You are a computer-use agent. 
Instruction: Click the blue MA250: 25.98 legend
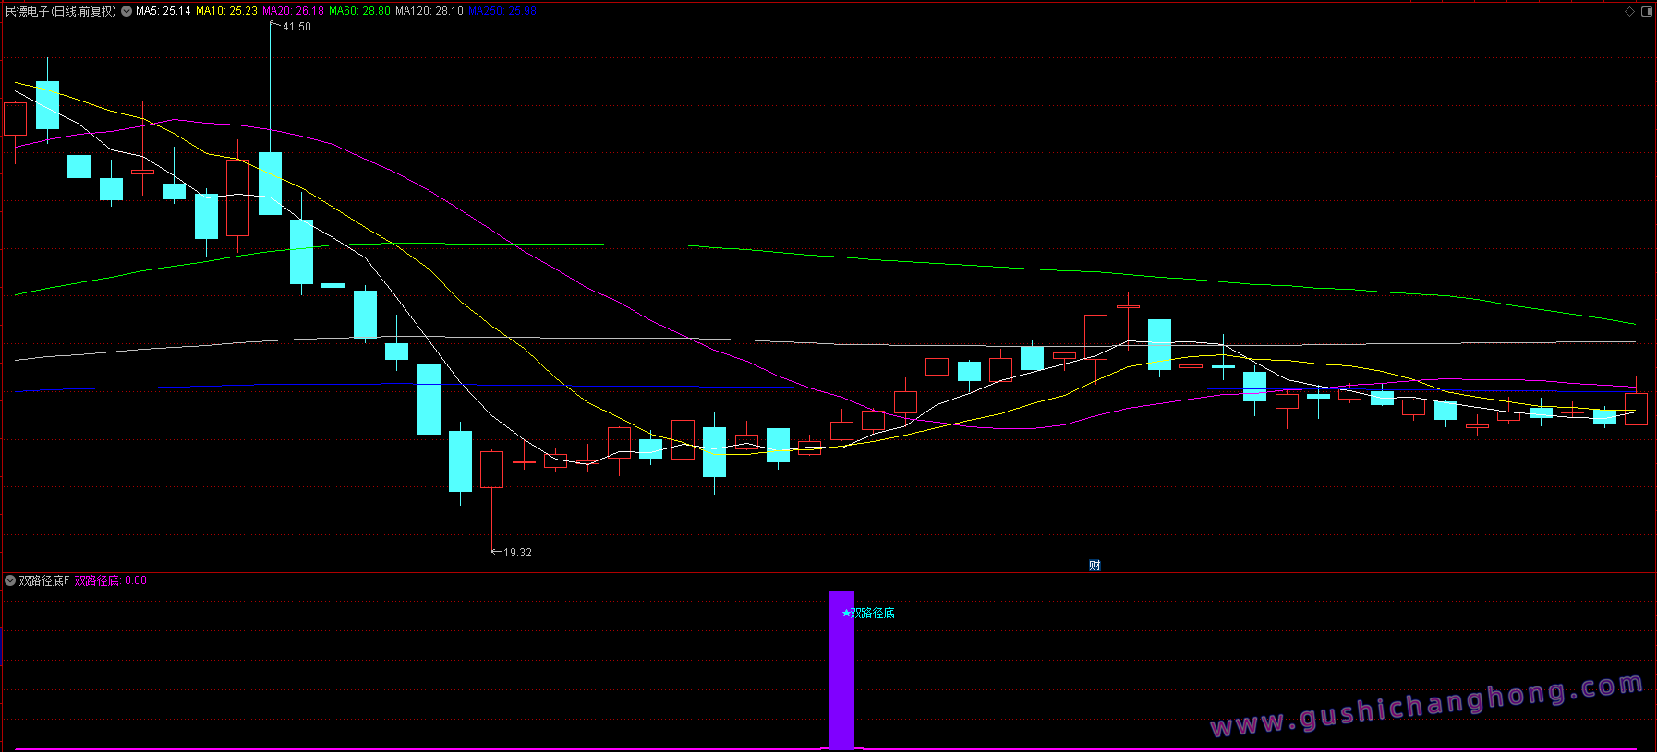(x=502, y=11)
